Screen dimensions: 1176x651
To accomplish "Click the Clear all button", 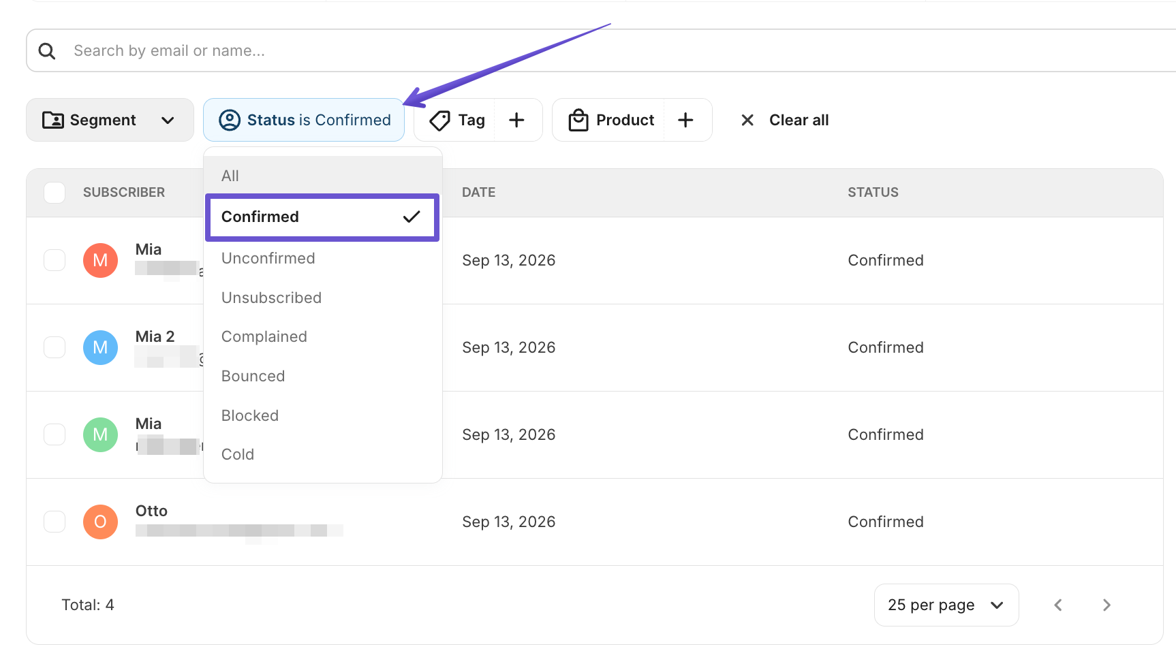I will click(x=785, y=121).
